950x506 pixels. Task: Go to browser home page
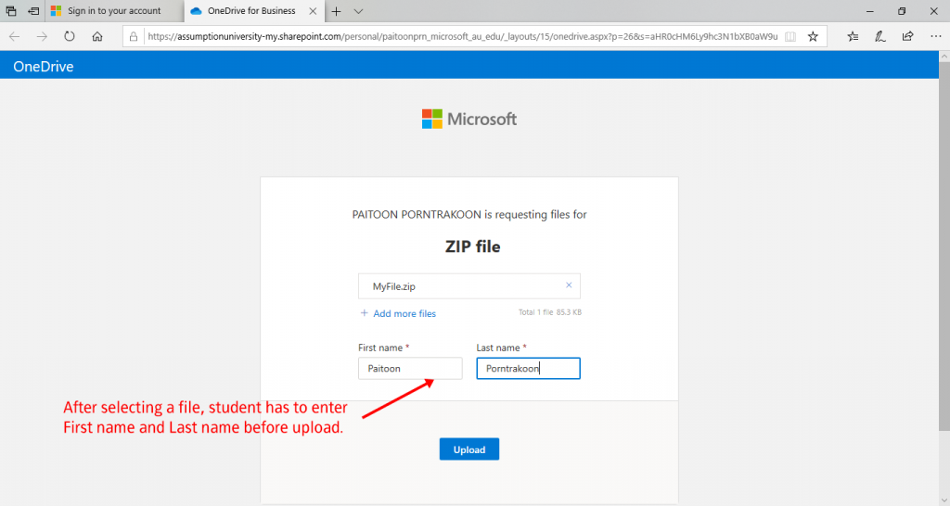[x=96, y=36]
